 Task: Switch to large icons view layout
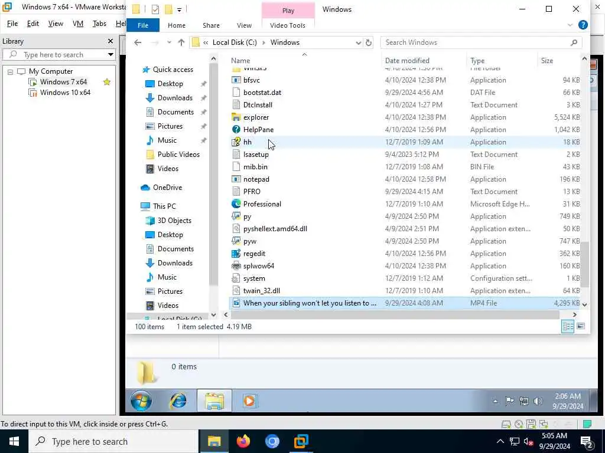(x=580, y=326)
